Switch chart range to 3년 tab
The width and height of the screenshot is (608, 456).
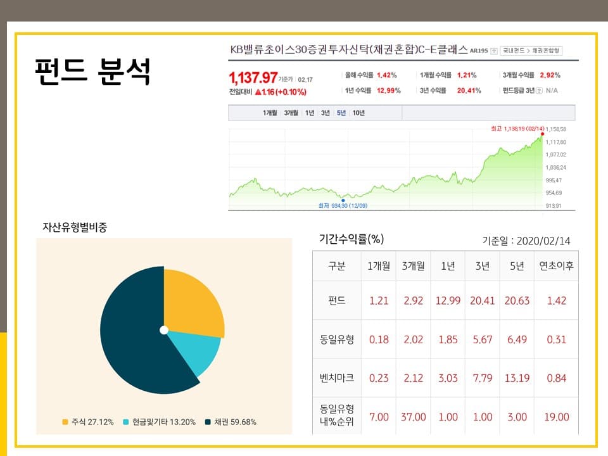(x=326, y=113)
